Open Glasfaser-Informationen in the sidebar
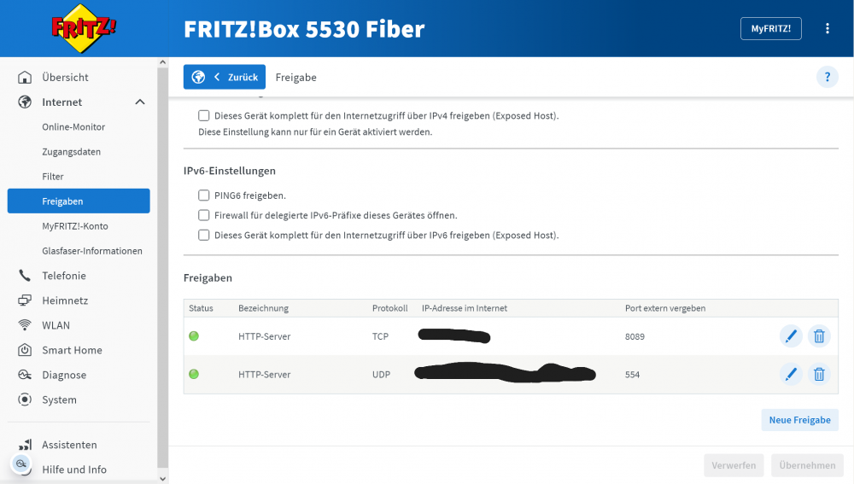The width and height of the screenshot is (854, 484). point(91,251)
